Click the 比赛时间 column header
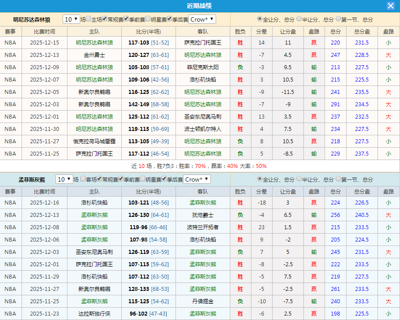The image size is (400, 320). (x=45, y=31)
